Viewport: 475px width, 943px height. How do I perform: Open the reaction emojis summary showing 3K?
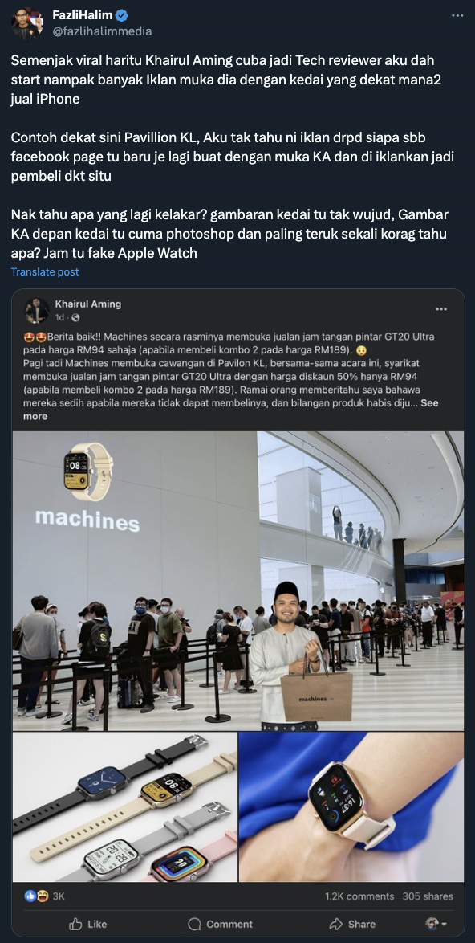[44, 896]
